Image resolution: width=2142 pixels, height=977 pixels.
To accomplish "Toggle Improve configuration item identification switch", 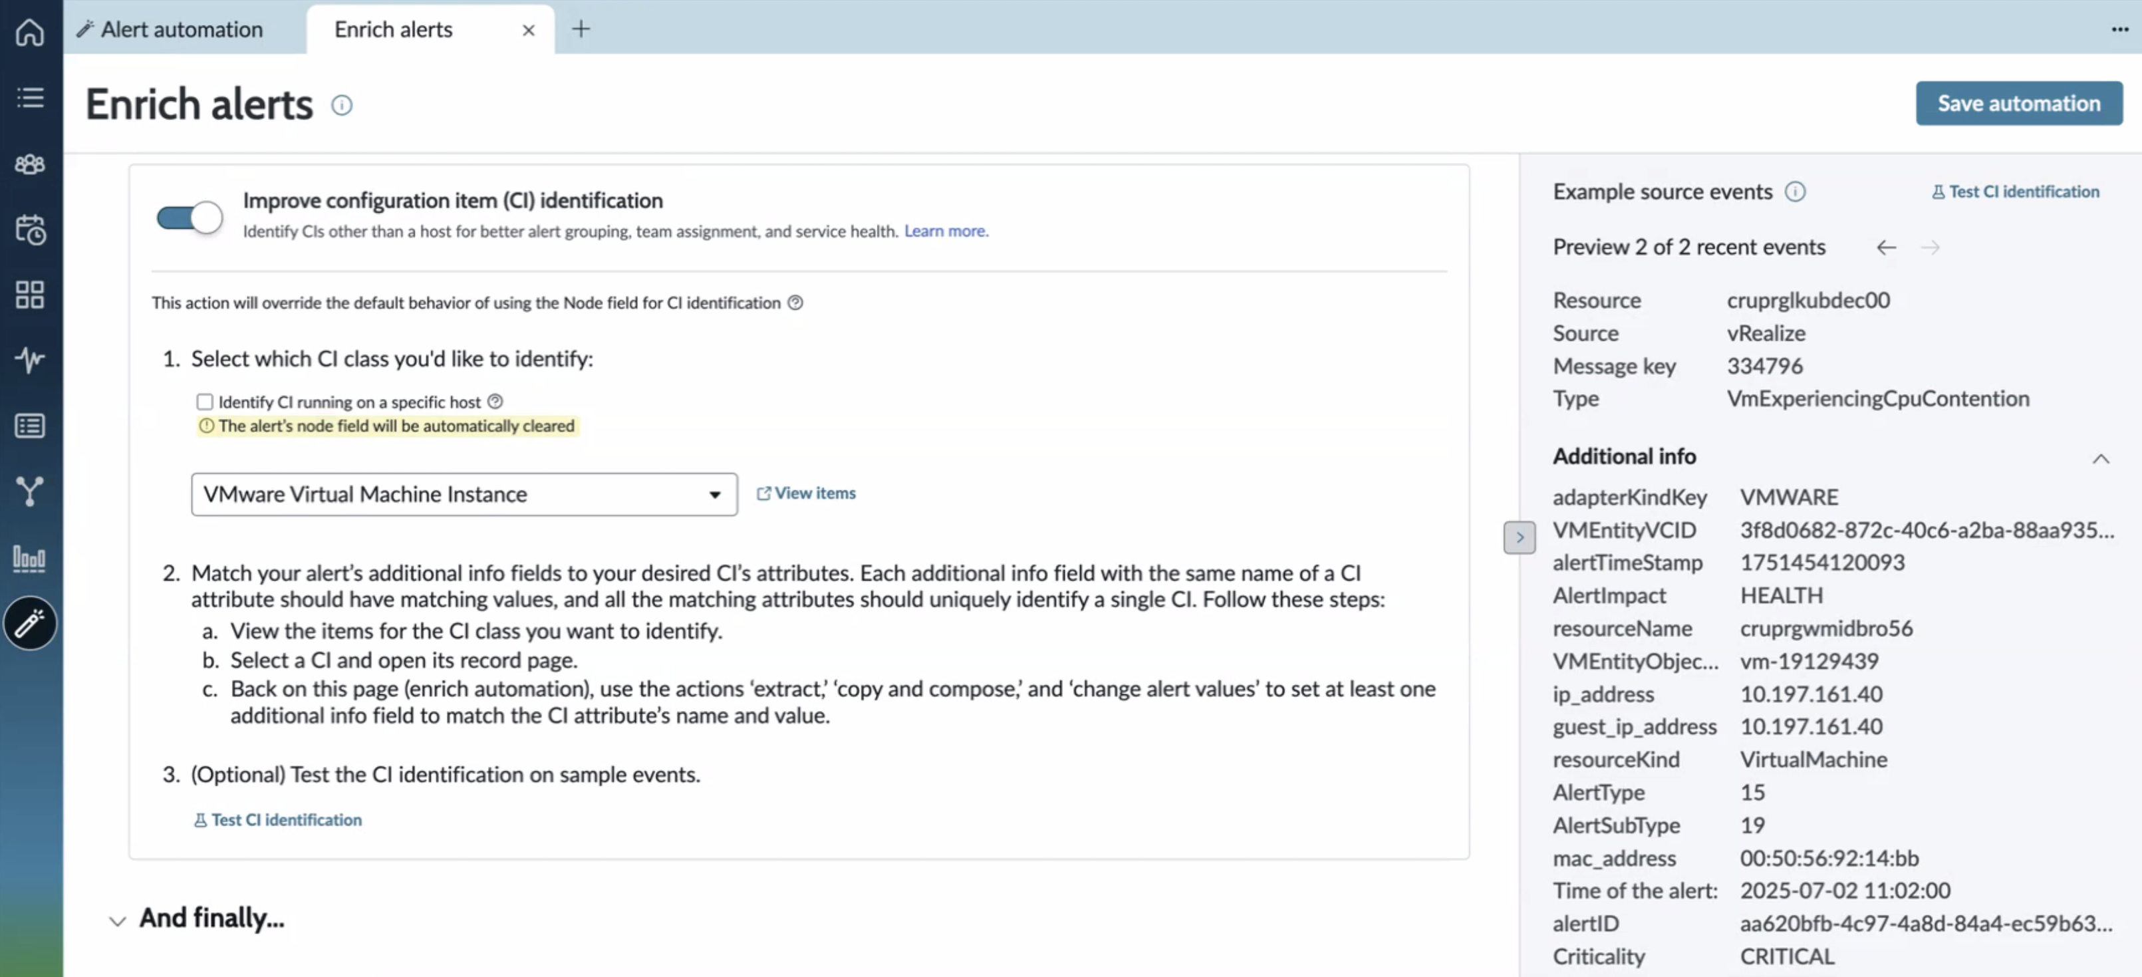I will pyautogui.click(x=190, y=217).
